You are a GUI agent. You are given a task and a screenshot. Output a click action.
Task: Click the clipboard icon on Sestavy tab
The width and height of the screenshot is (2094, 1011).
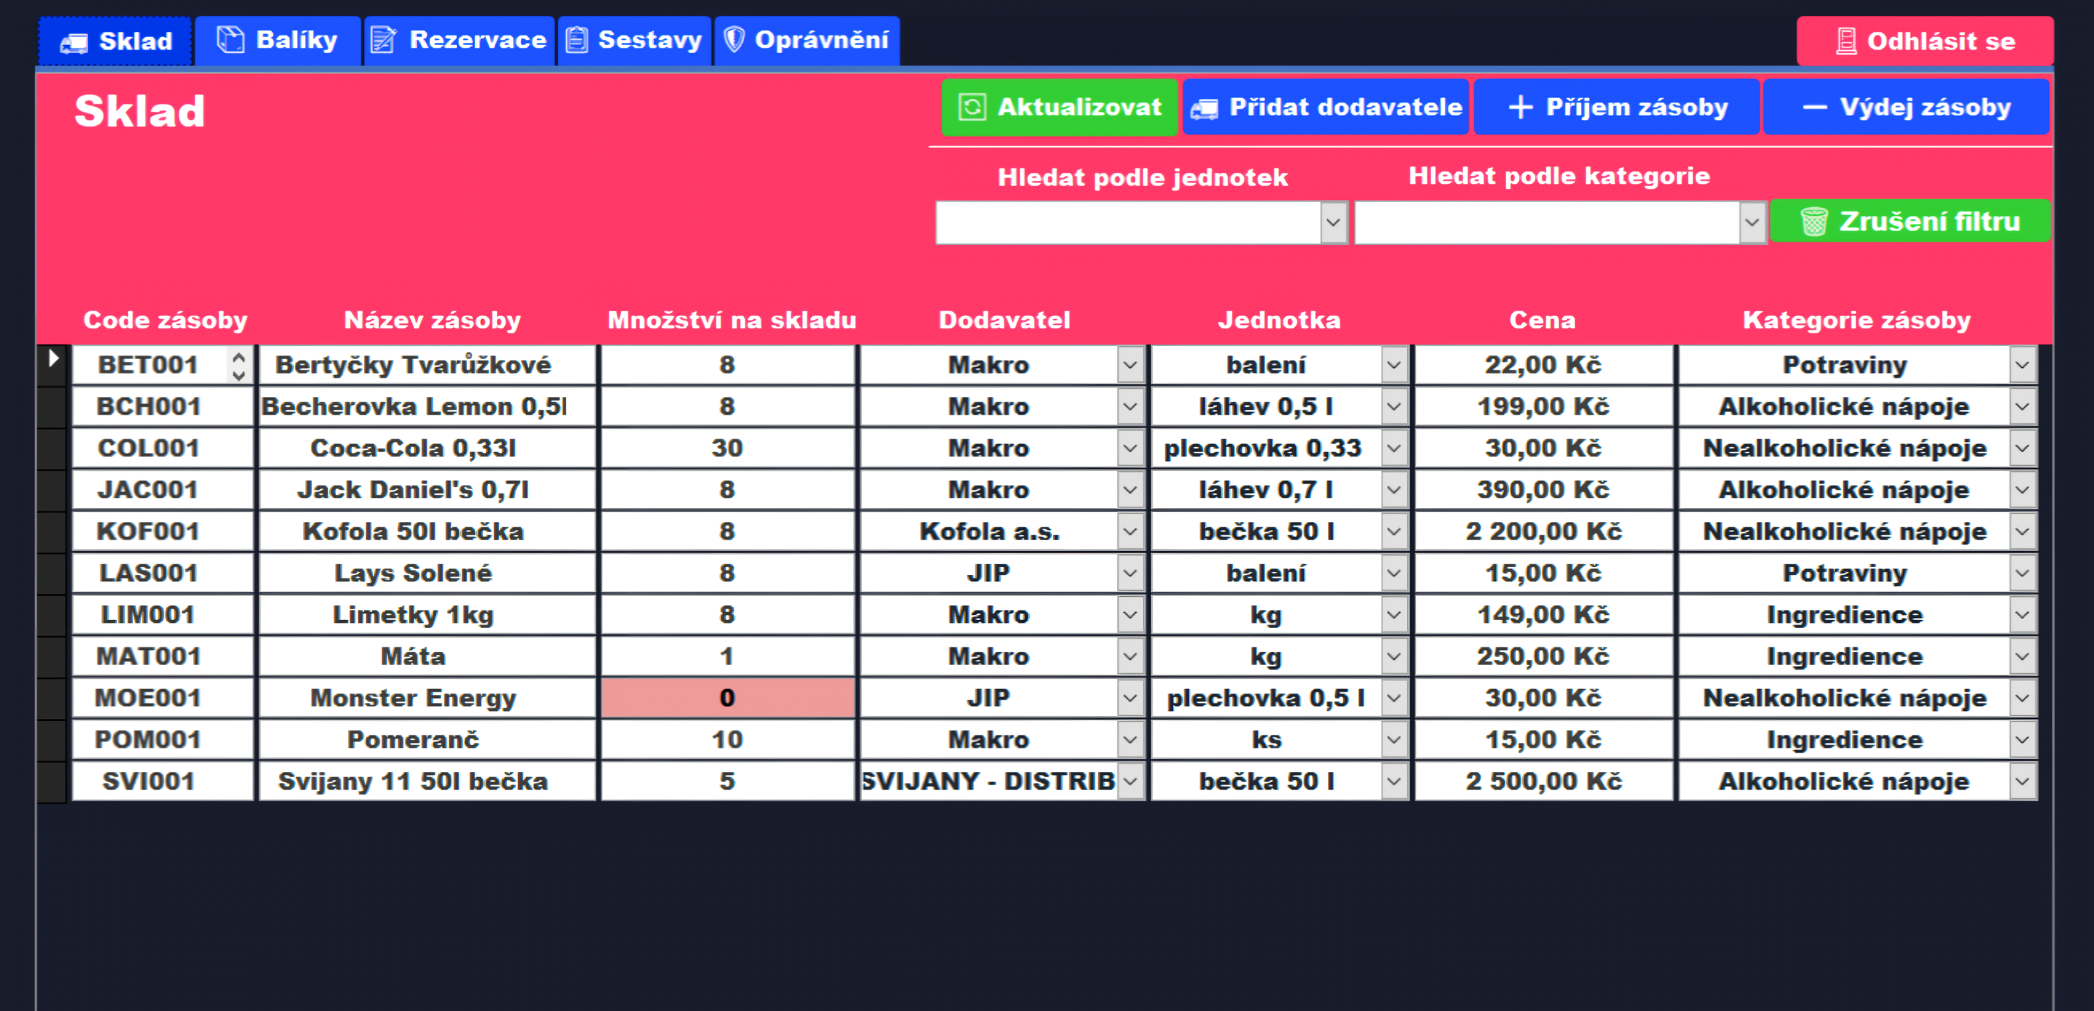[577, 40]
